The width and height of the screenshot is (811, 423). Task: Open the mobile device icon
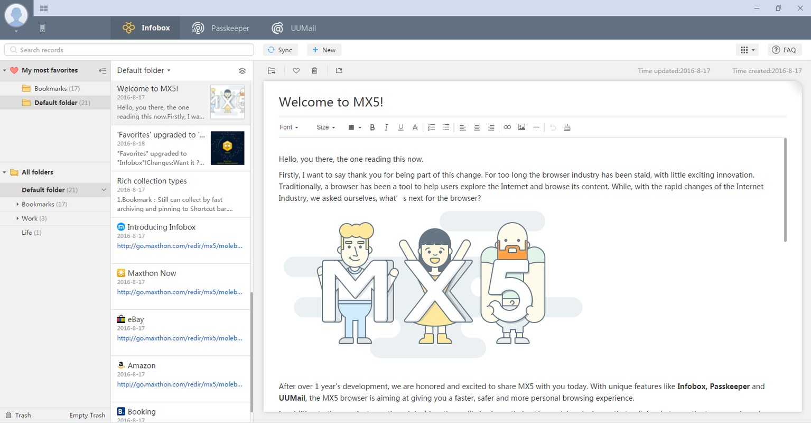coord(43,28)
